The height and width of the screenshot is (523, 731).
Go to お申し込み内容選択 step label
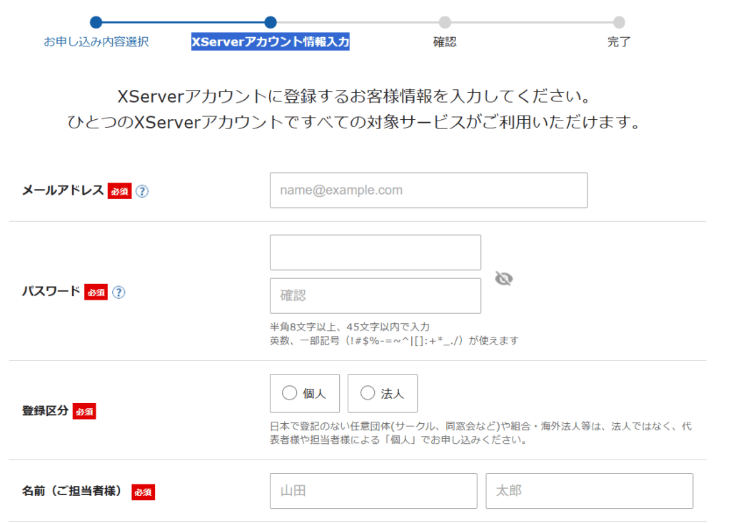(96, 42)
